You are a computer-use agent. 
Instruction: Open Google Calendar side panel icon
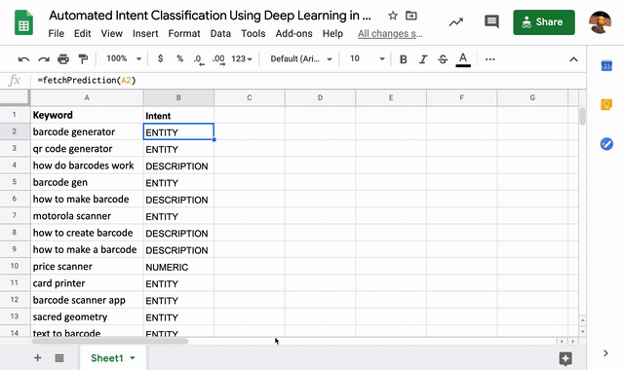pyautogui.click(x=606, y=65)
